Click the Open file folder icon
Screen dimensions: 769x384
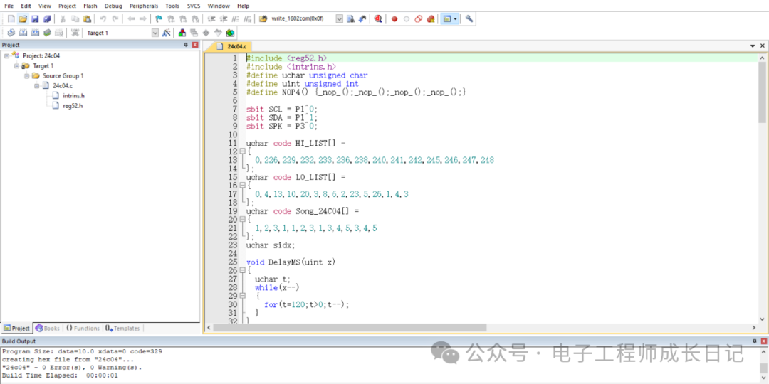23,19
